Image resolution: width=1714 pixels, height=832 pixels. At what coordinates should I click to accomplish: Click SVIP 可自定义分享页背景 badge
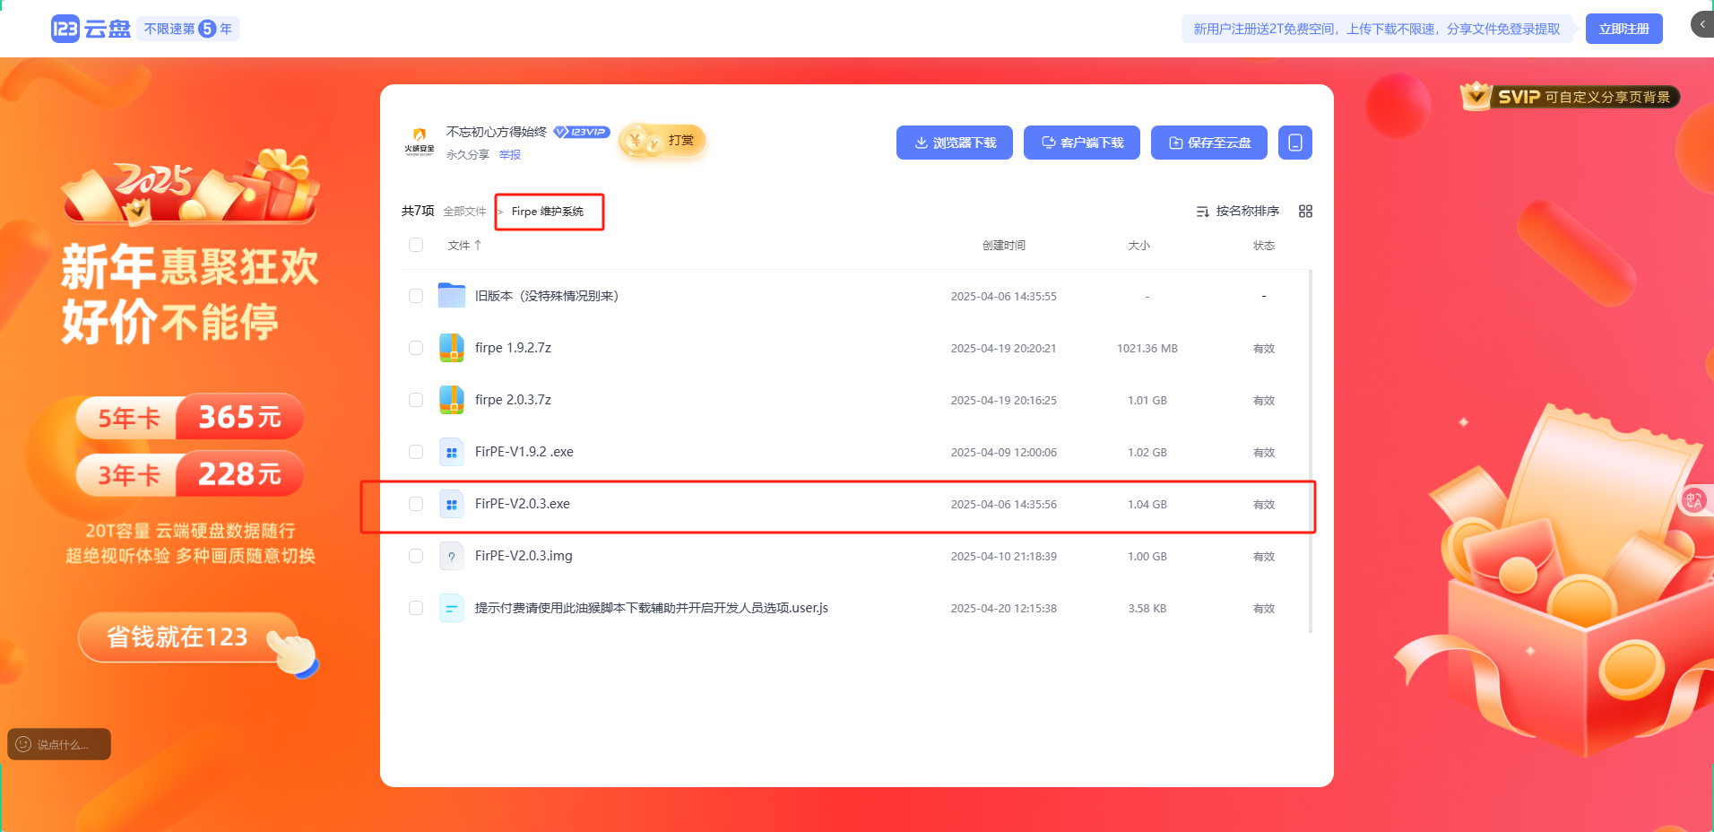[1570, 97]
